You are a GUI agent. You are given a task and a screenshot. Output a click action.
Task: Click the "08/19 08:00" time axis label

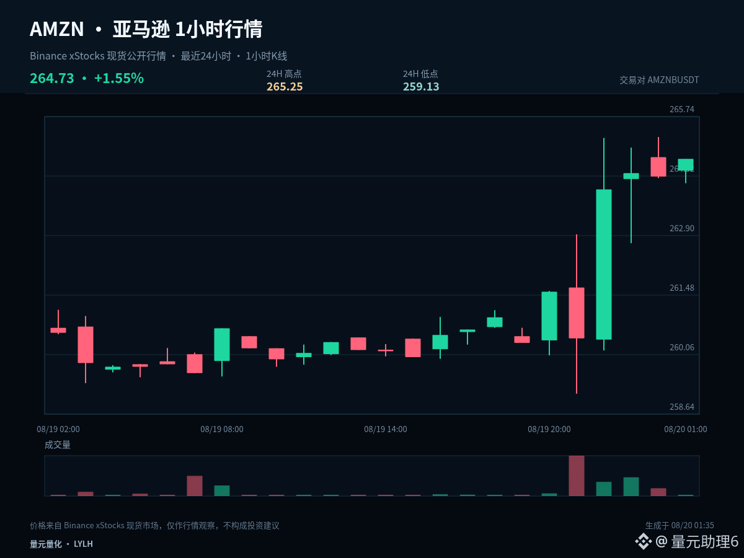click(x=222, y=429)
